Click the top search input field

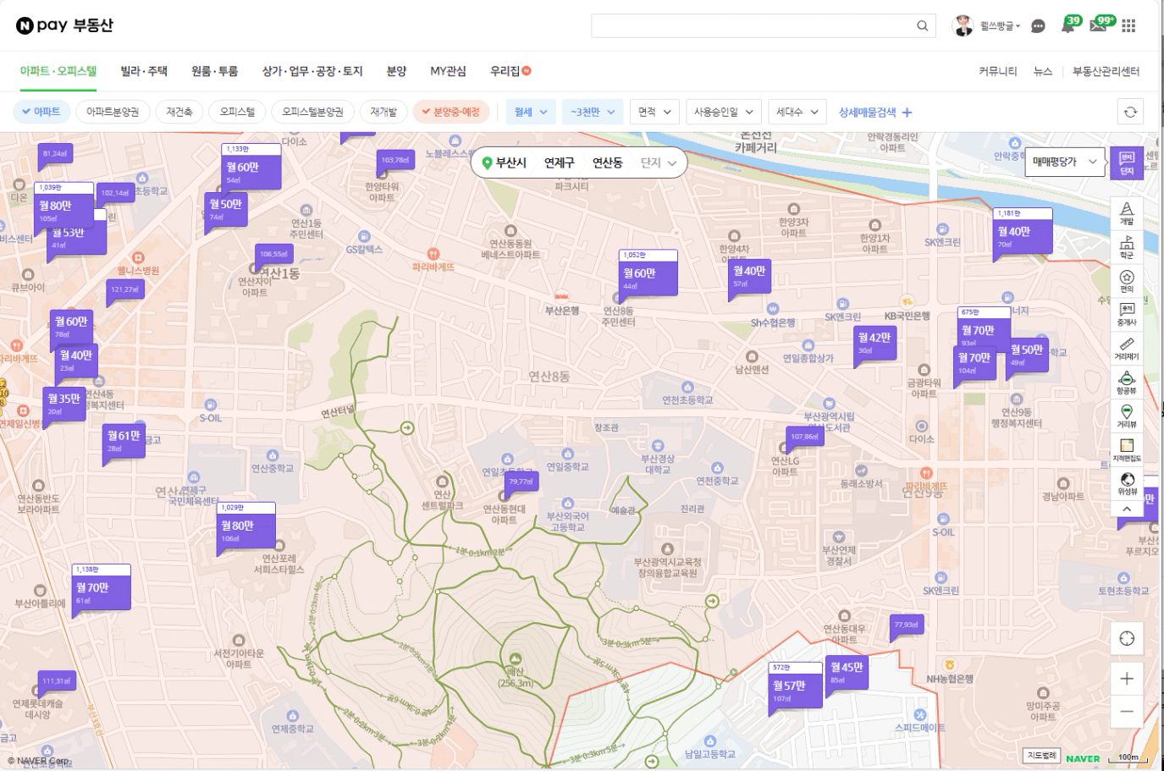point(753,25)
